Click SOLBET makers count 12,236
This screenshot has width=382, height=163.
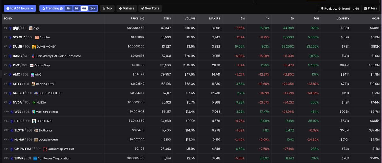tap(214, 93)
